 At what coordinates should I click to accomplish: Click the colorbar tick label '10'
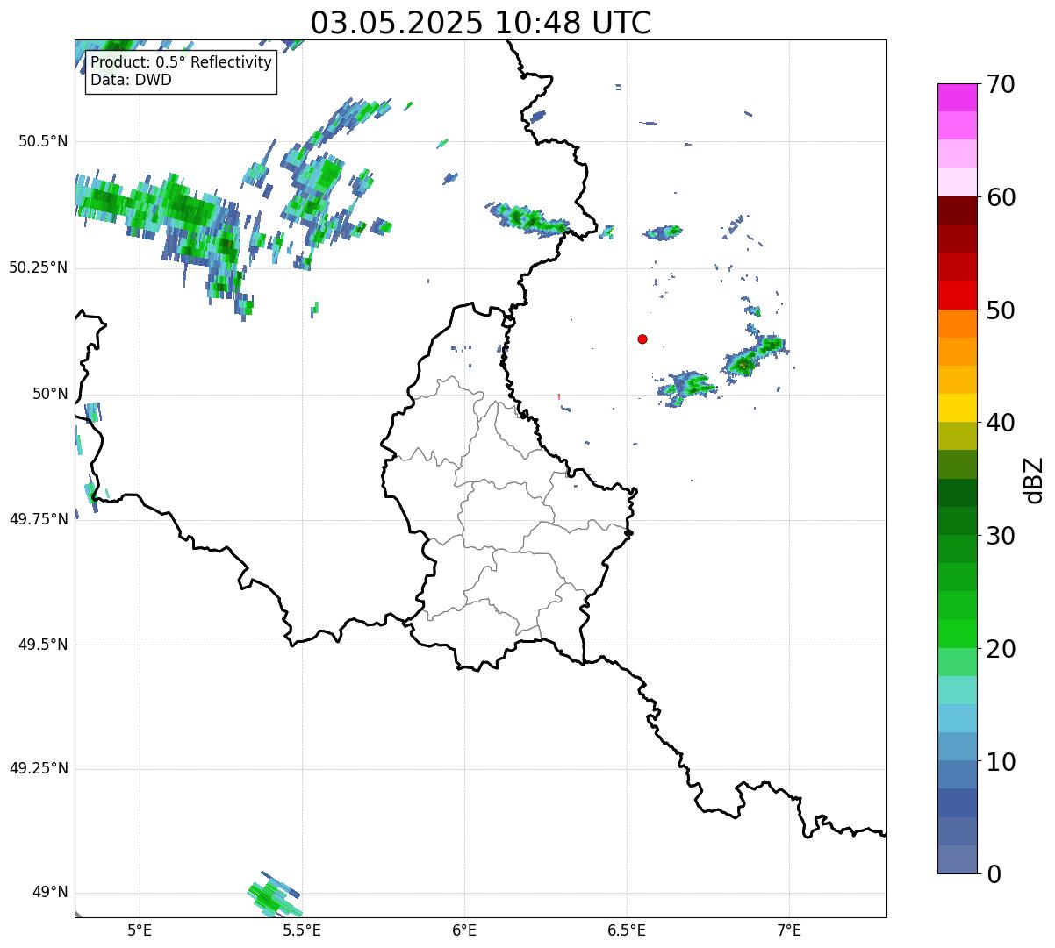click(x=1001, y=761)
